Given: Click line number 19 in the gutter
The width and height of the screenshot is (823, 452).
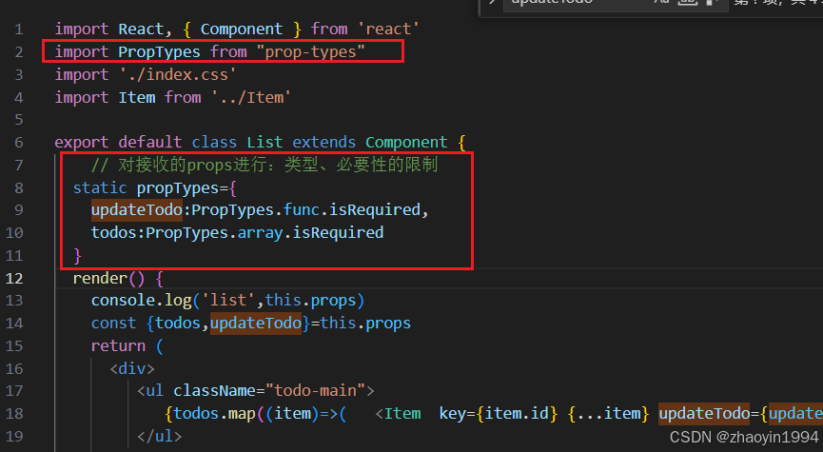Looking at the screenshot, I should [14, 436].
